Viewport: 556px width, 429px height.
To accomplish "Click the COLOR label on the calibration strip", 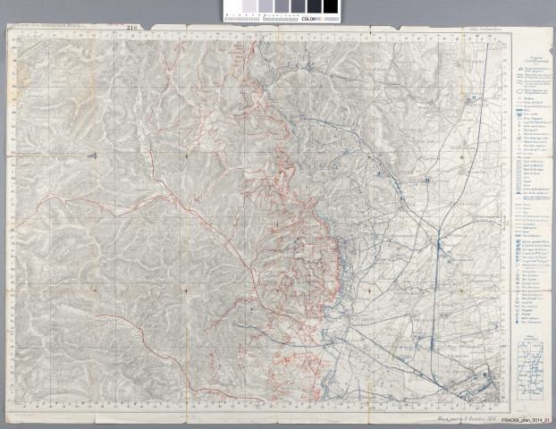I will pos(310,18).
